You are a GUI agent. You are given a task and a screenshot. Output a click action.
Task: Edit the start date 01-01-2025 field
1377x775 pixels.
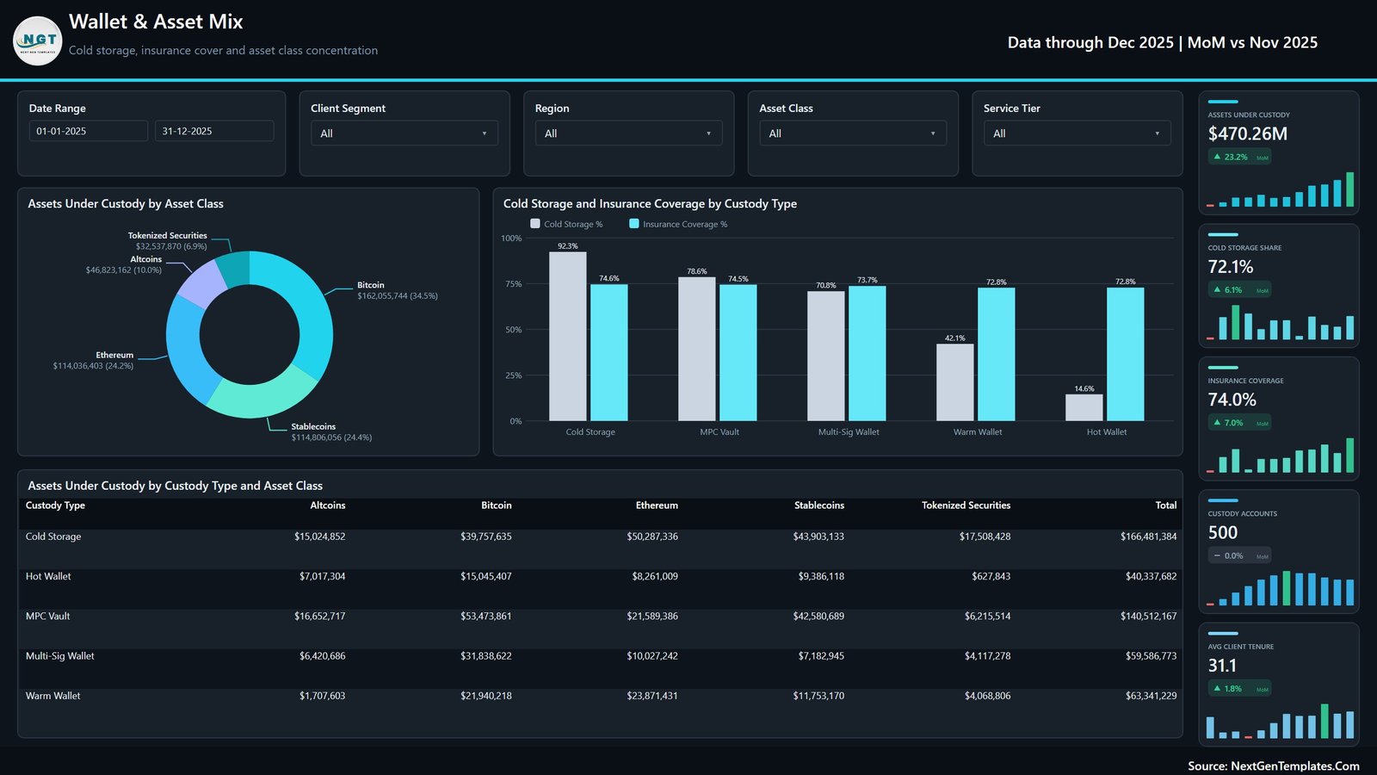(x=89, y=131)
